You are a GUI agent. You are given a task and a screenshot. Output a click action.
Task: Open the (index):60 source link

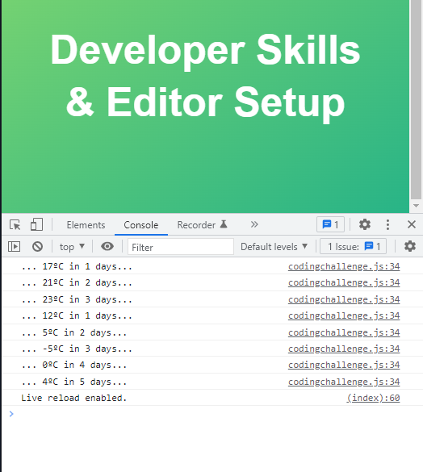(373, 398)
